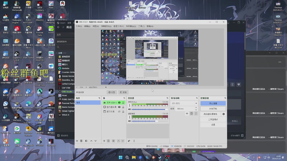This screenshot has height=161, width=287.
Task: Open virtual camera settings gear icon
Action: [x=224, y=114]
